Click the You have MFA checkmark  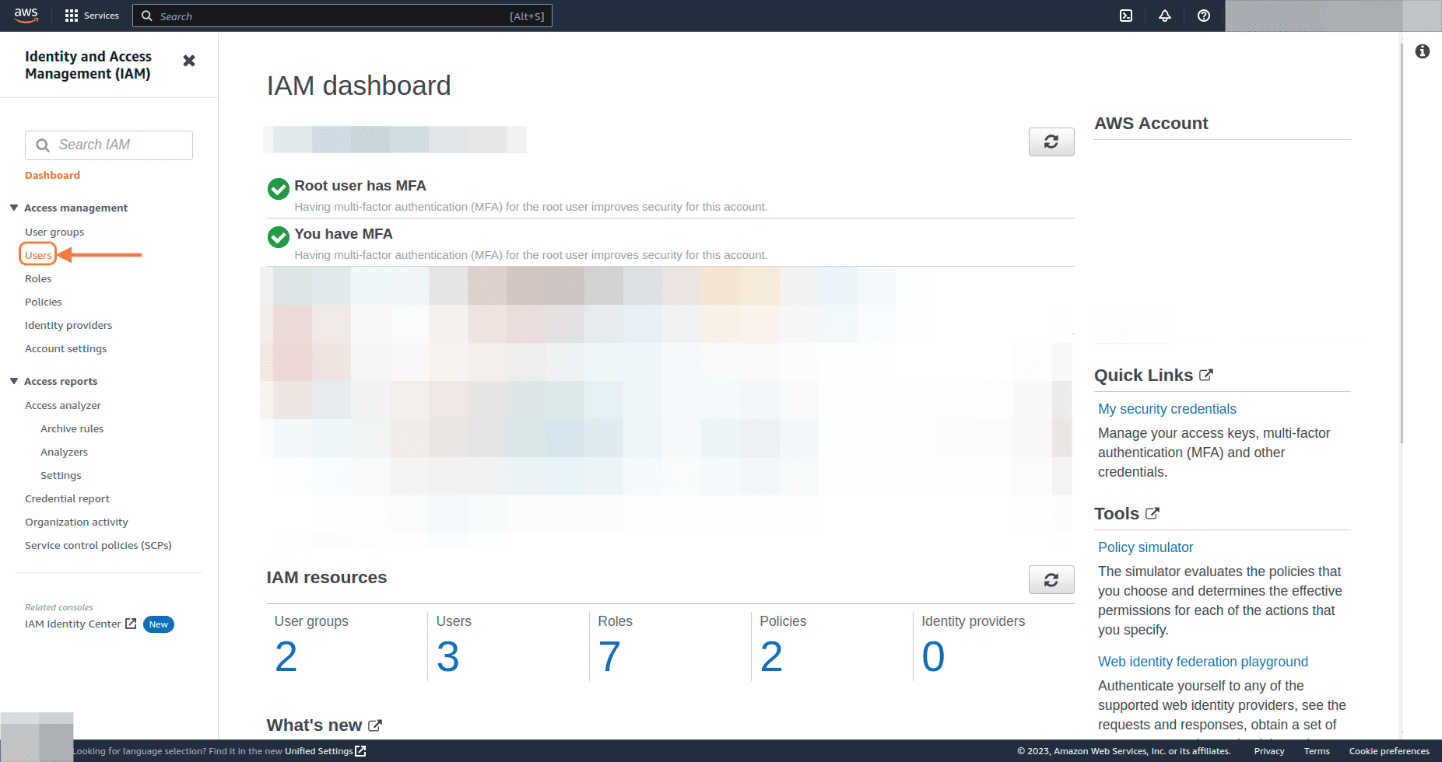pos(279,237)
